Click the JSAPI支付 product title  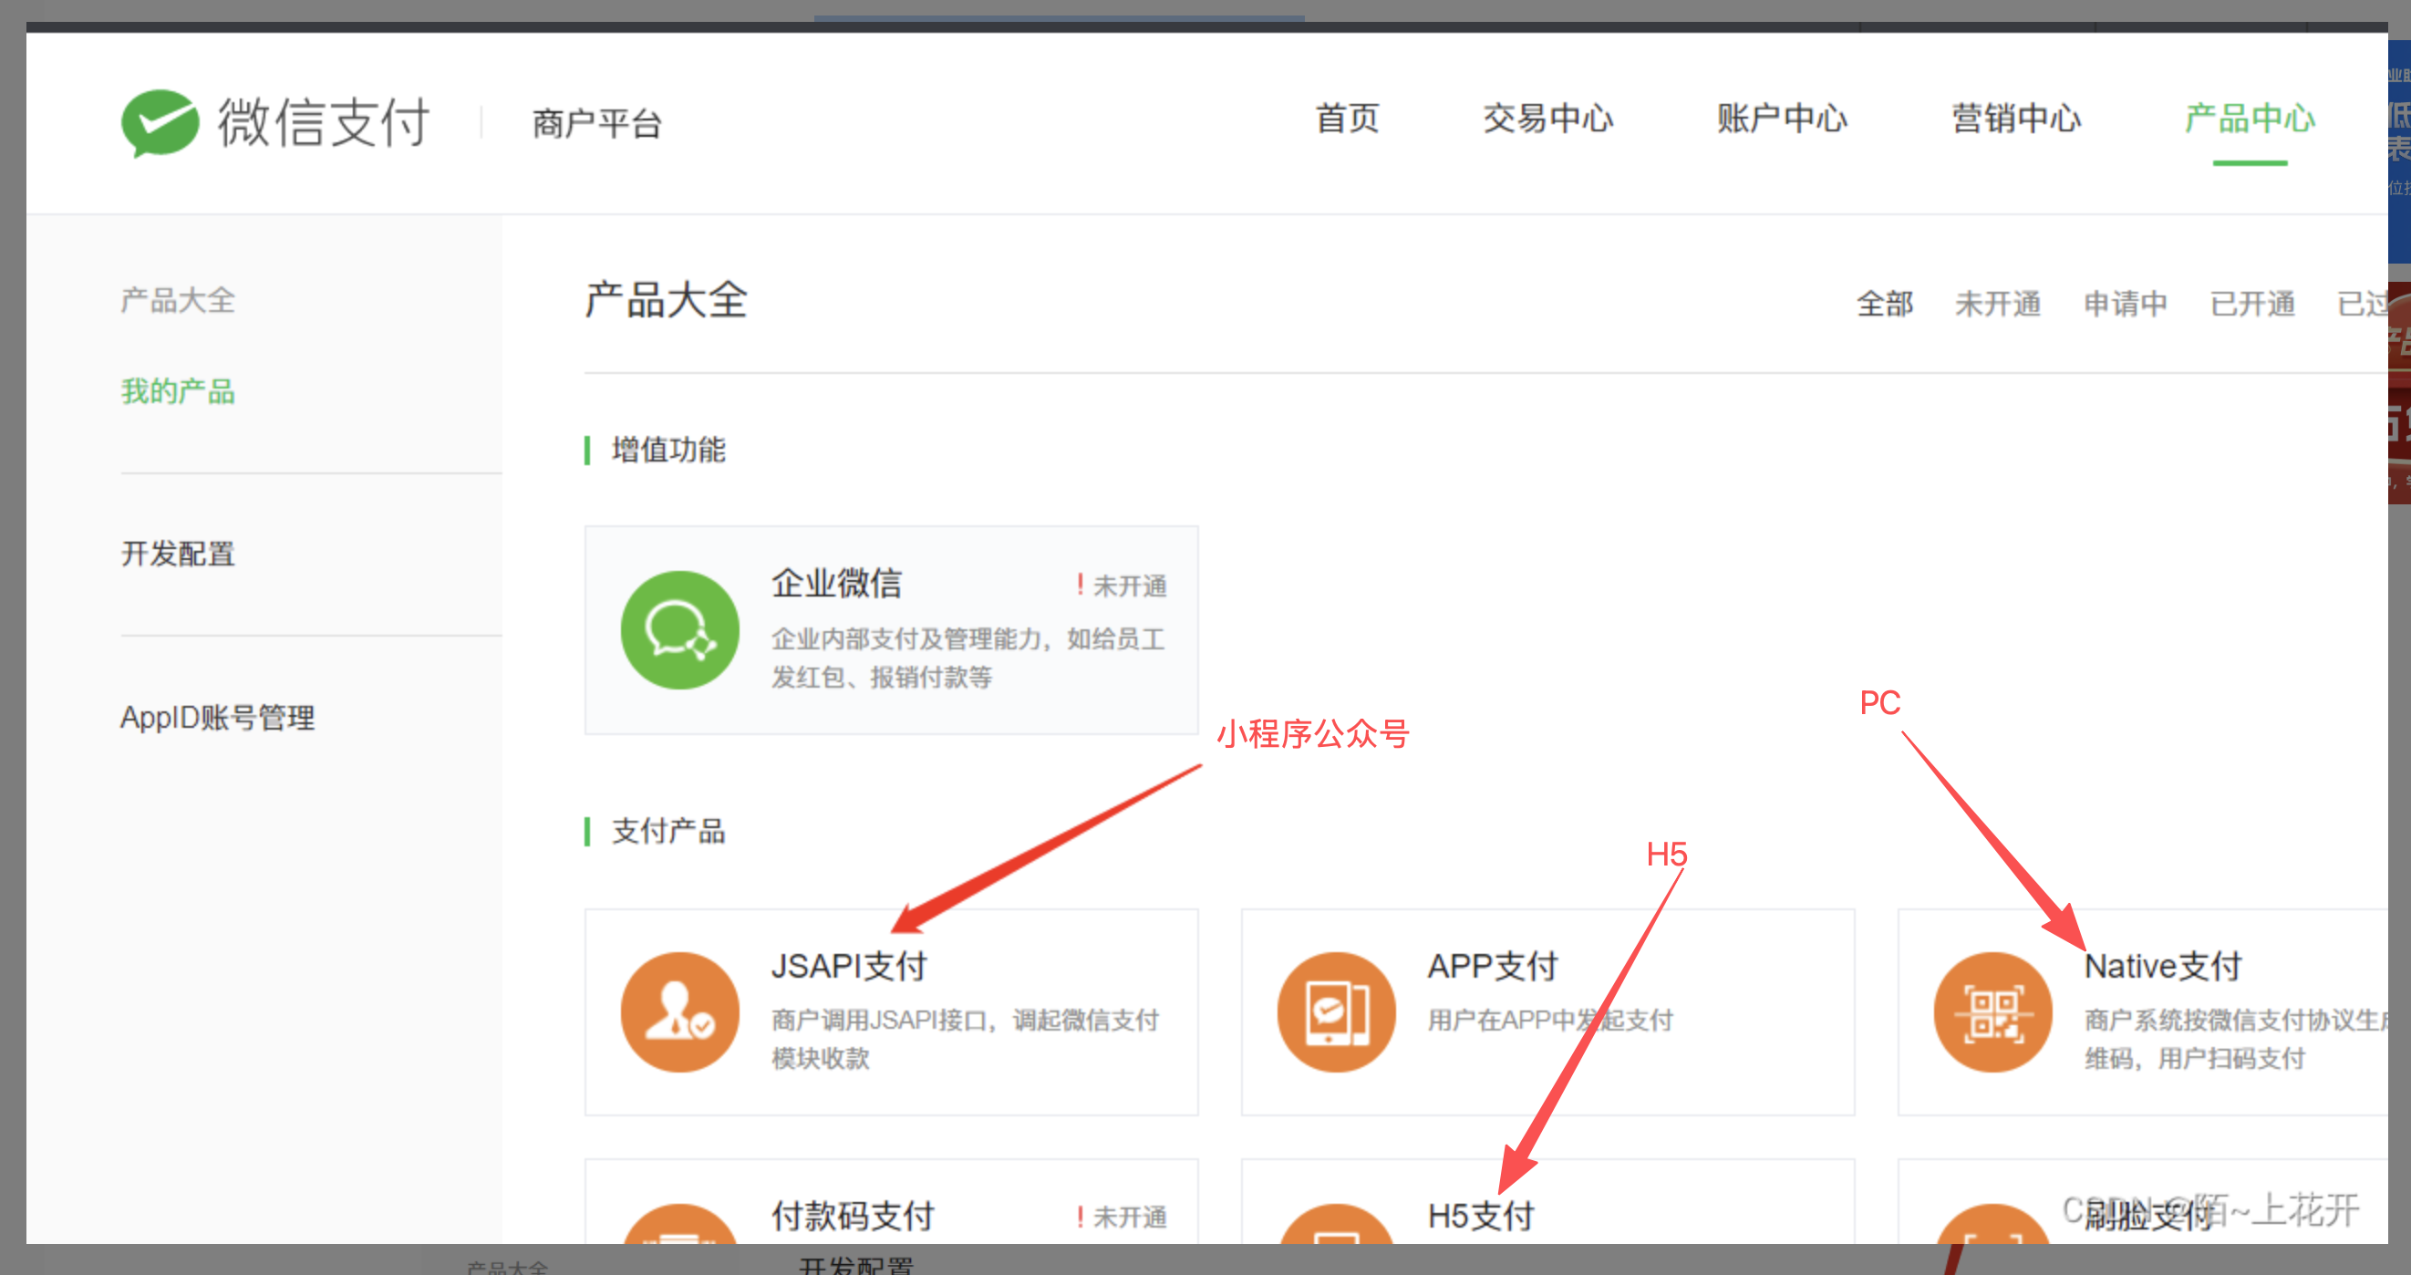click(x=848, y=966)
